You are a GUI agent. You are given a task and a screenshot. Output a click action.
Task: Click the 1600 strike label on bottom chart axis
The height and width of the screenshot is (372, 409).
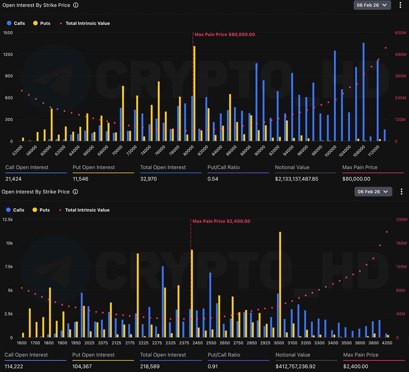[22, 343]
